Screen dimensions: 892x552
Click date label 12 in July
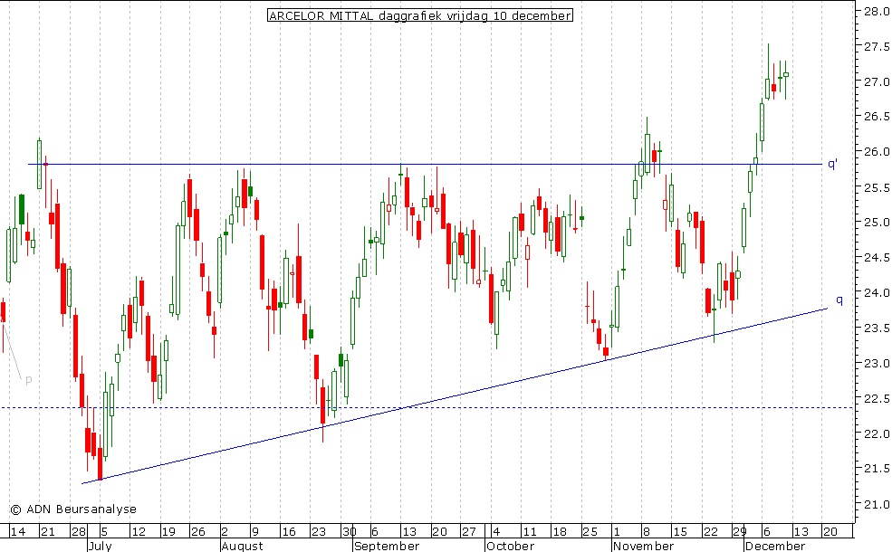tap(139, 531)
